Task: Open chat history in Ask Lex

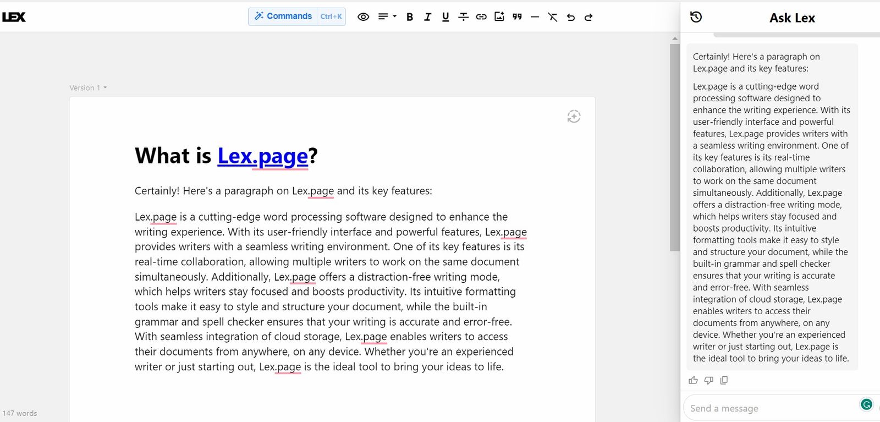Action: 696,17
